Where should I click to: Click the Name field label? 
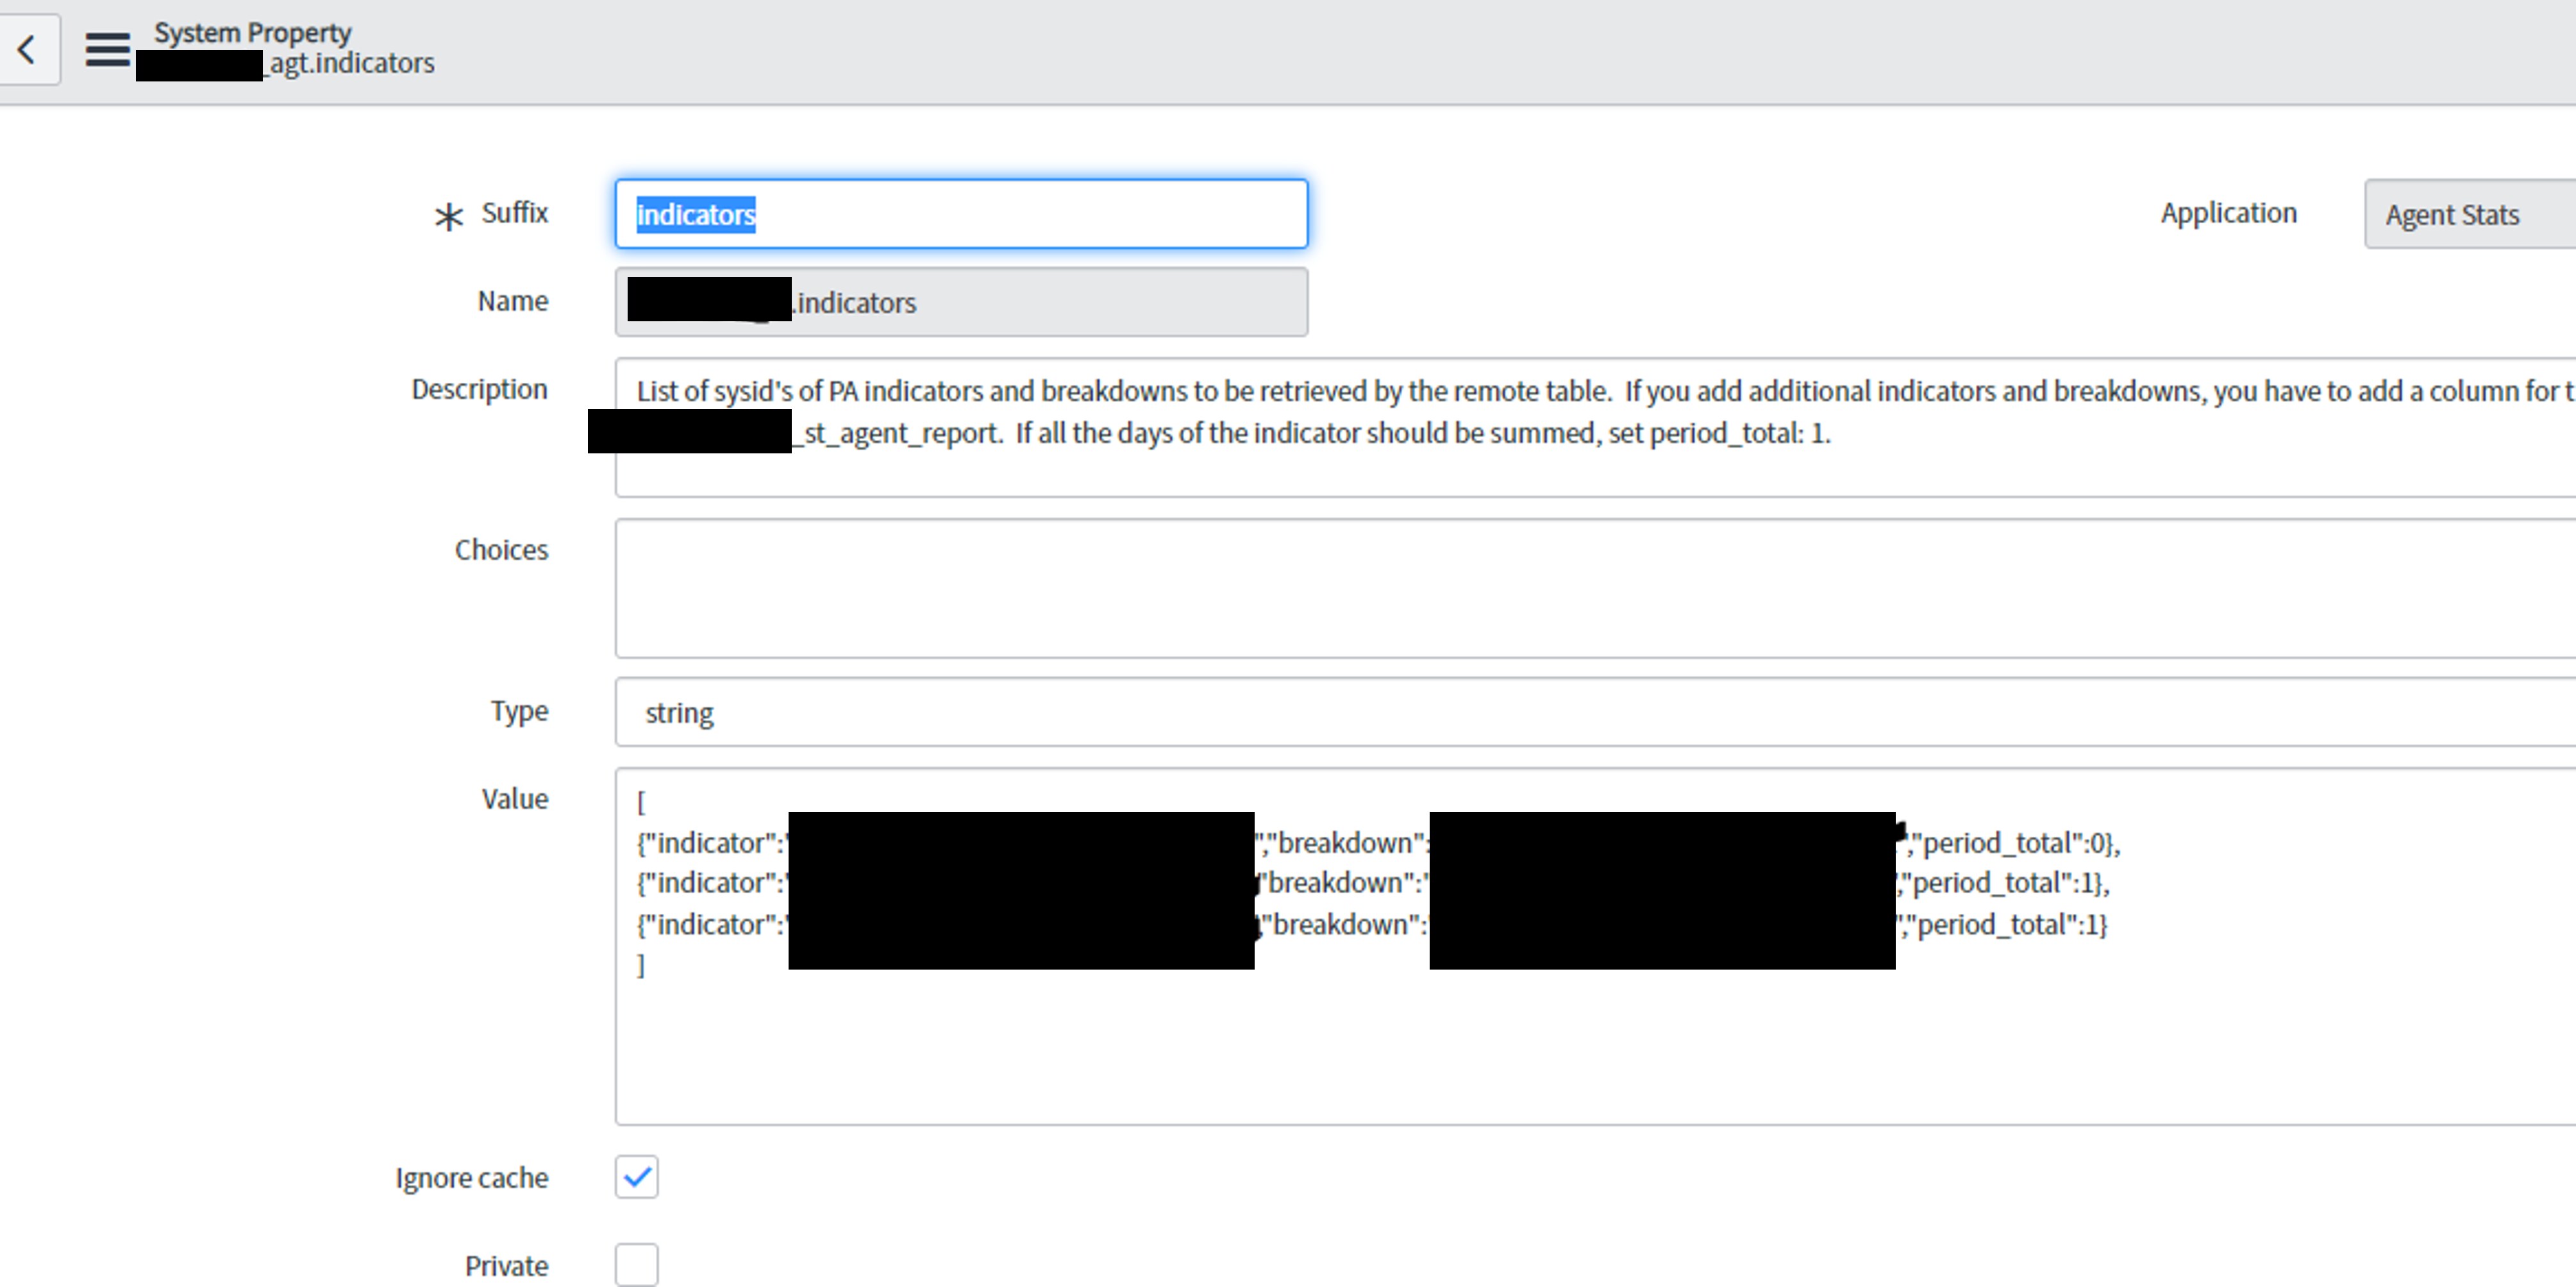point(512,301)
